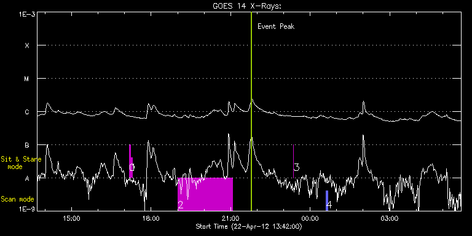472x236 pixels.
Task: Select thin magenta observation line 3
Action: [293, 161]
